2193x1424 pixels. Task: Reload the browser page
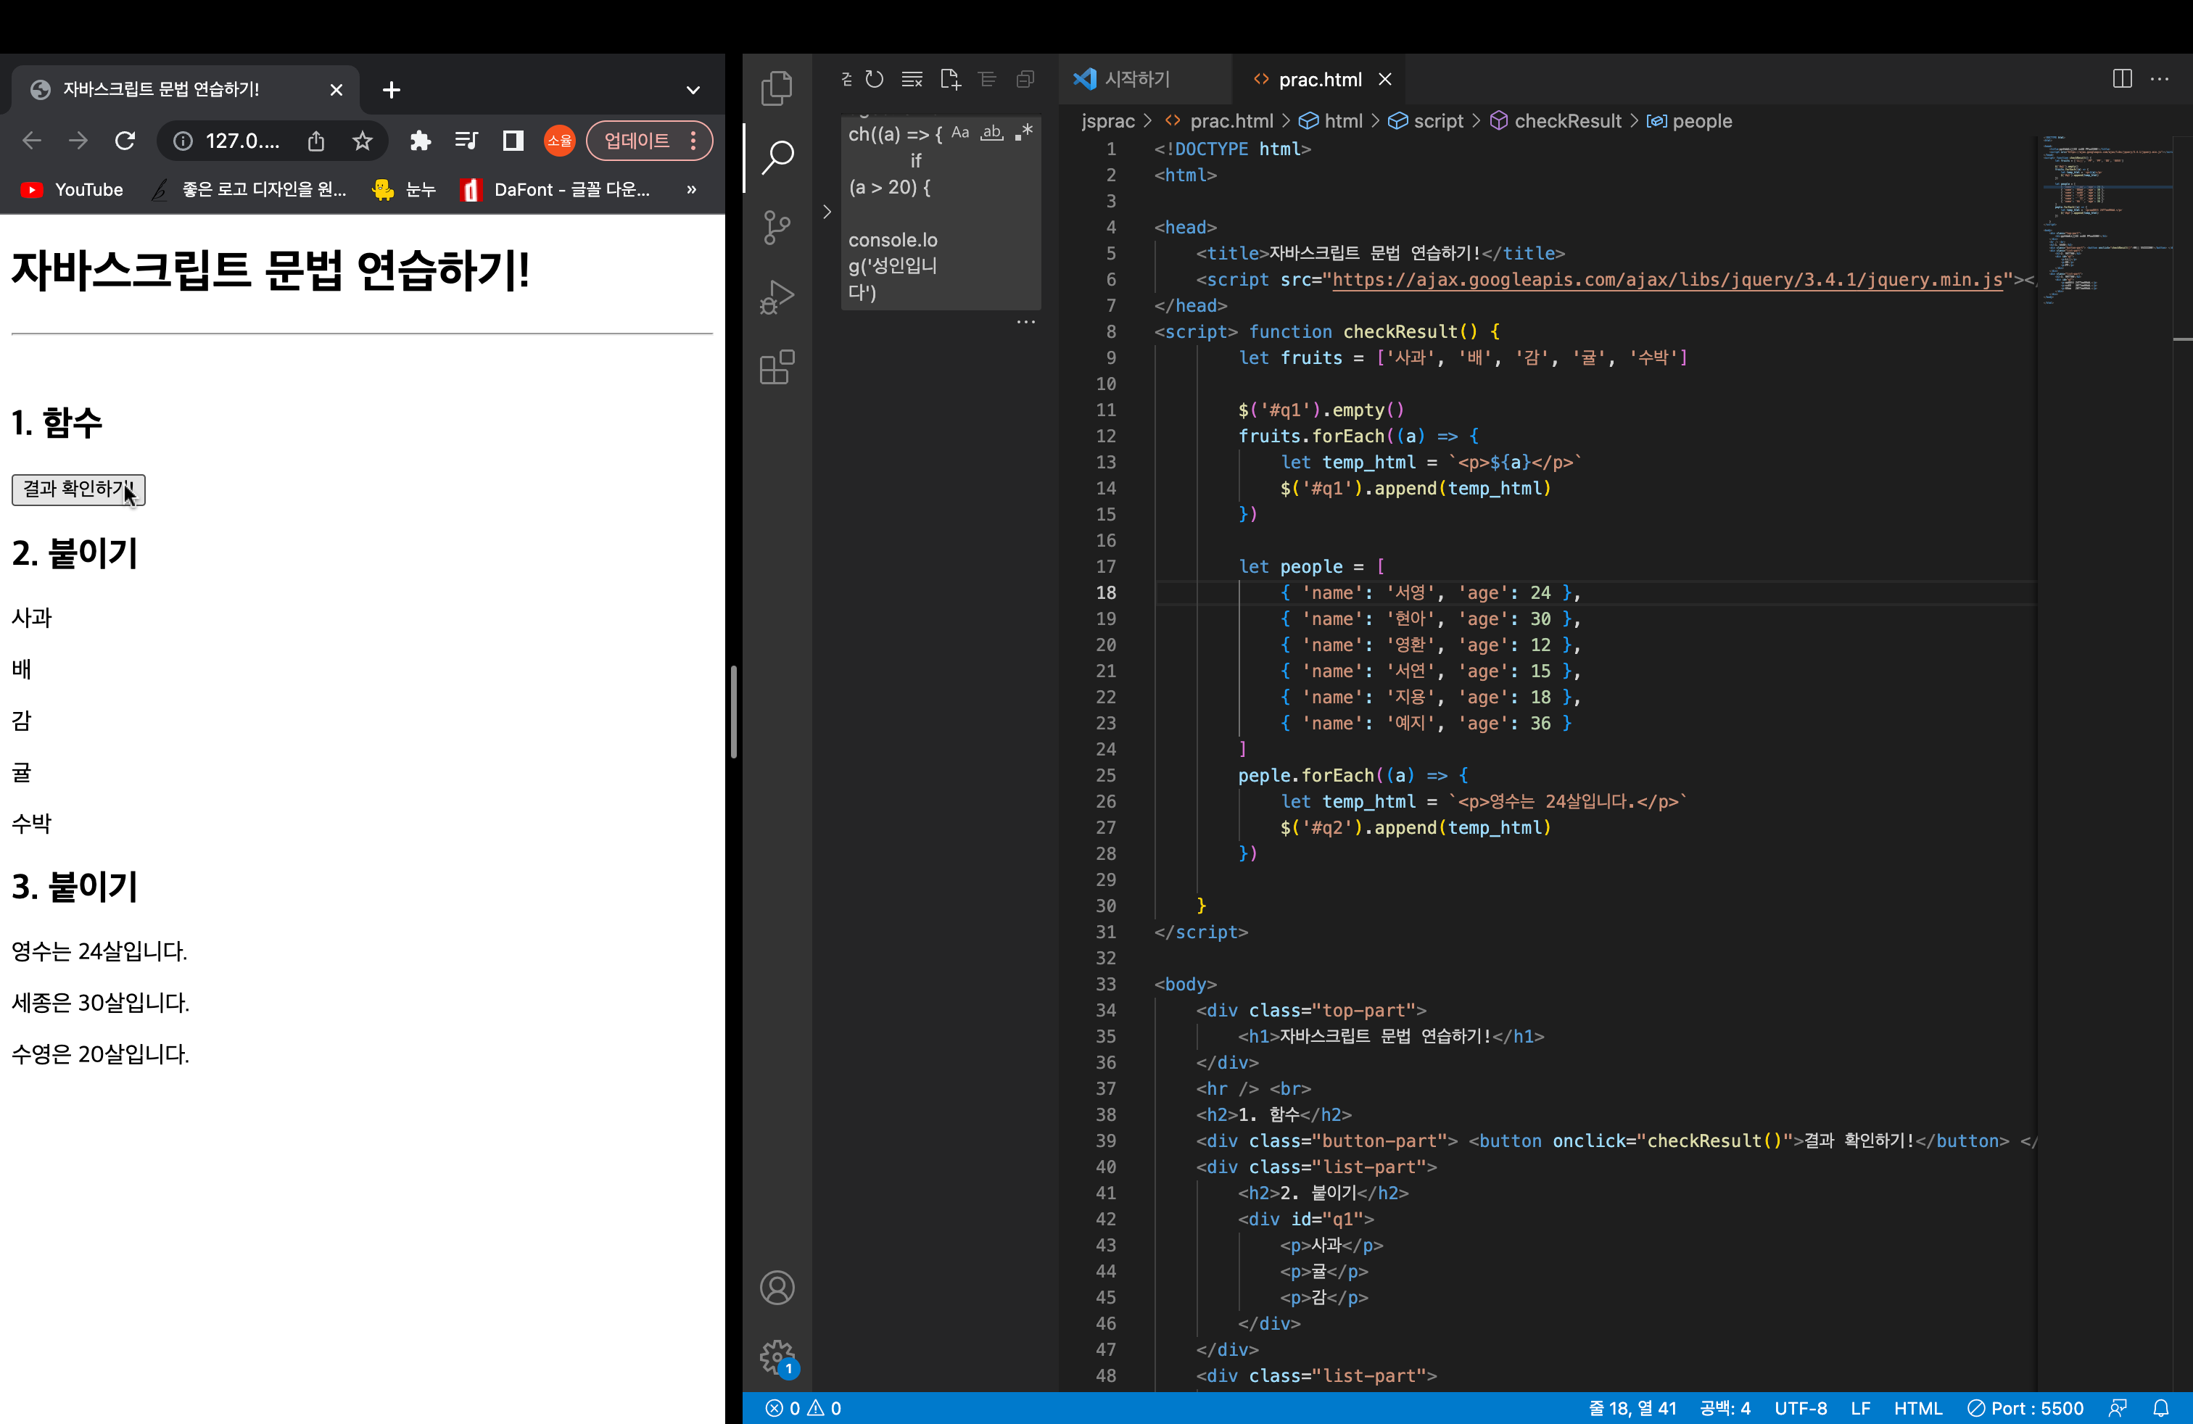point(125,140)
